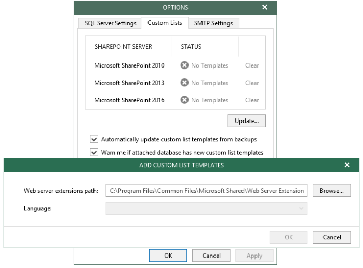Select the Microsoft SharePoint 2010 row
Viewport: 363px width, 268px height.
175,65
